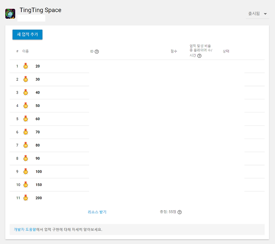Click the 이름 column header
The image size is (275, 244).
click(26, 51)
